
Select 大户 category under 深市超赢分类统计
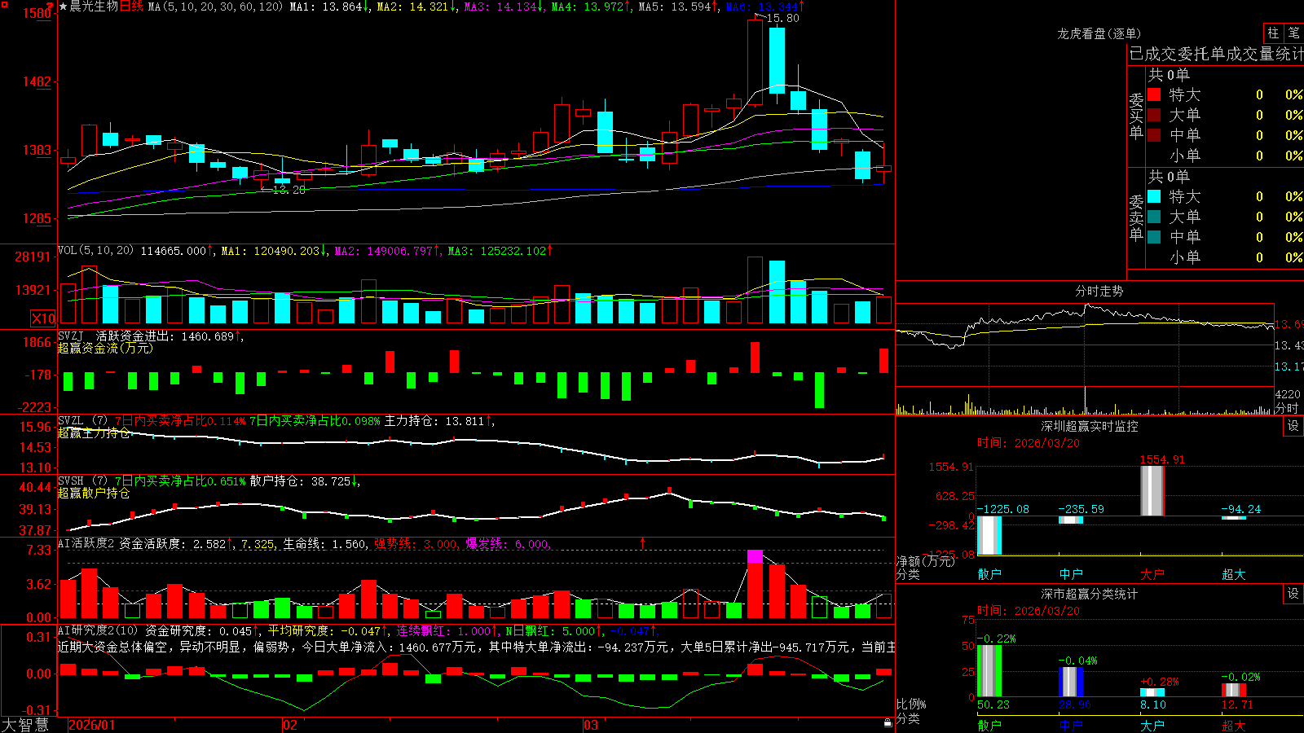1152,725
